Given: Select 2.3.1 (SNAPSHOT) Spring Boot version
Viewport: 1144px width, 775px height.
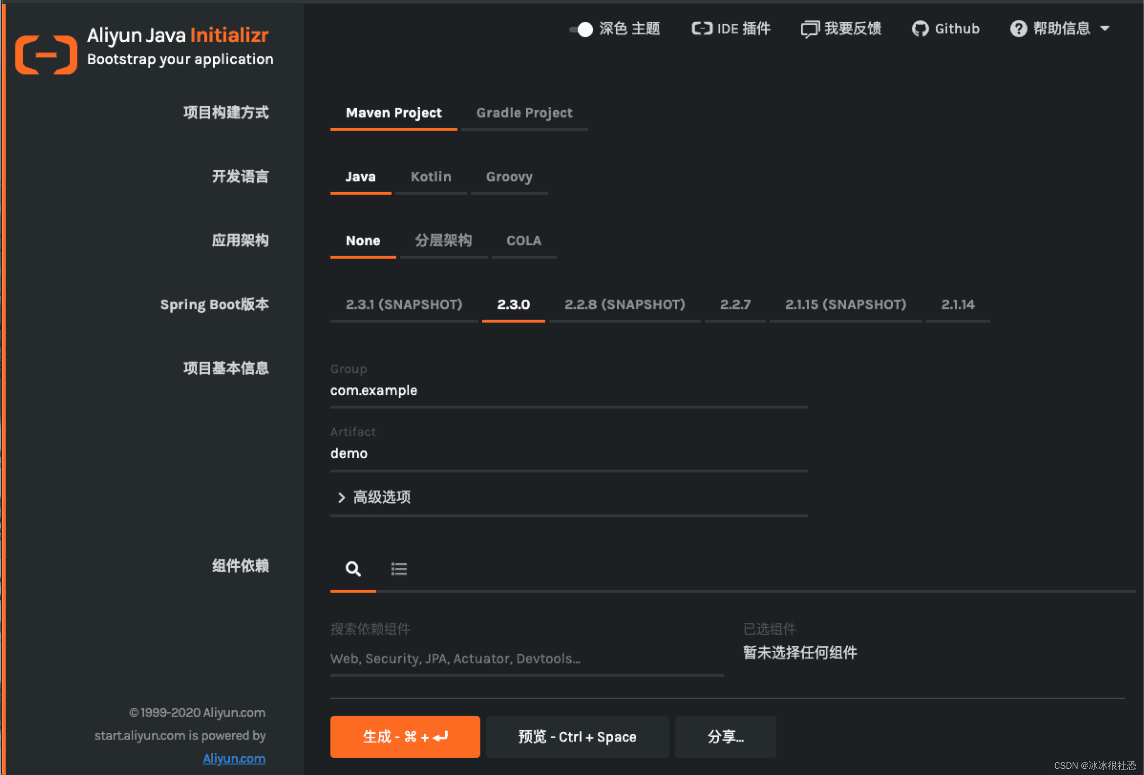Looking at the screenshot, I should point(403,304).
